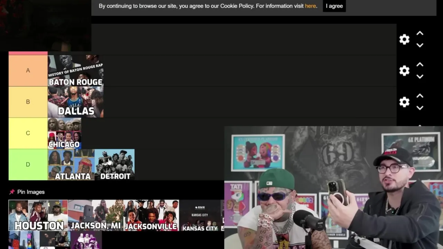Click the pushpin icon beside Pin Images
The width and height of the screenshot is (443, 249).
[12, 192]
